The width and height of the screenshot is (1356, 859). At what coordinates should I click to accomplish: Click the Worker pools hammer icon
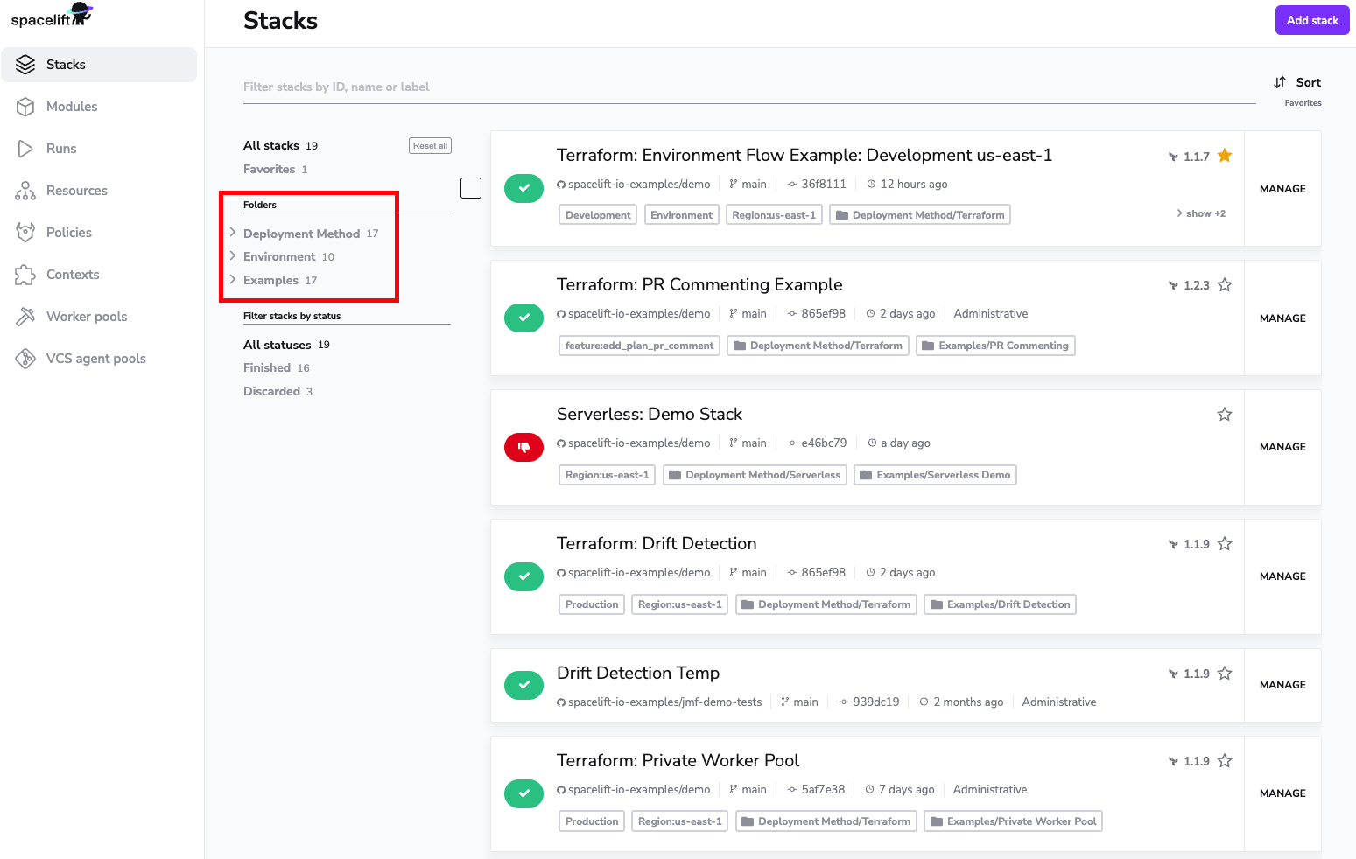coord(25,317)
